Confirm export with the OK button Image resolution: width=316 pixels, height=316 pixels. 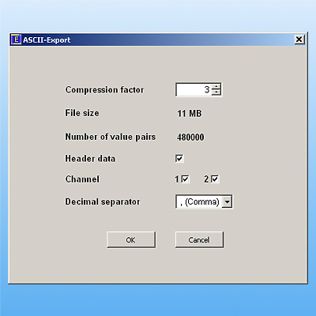[131, 239]
